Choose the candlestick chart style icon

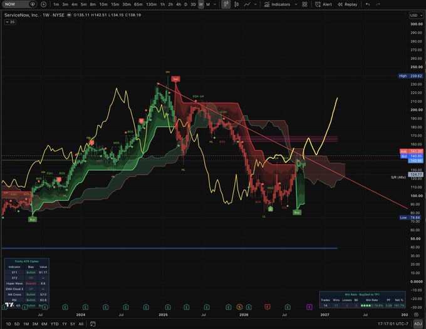[226, 4]
